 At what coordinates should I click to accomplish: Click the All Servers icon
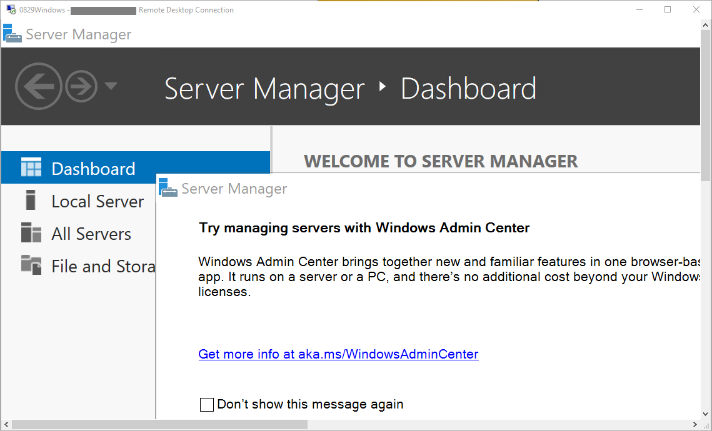point(31,232)
